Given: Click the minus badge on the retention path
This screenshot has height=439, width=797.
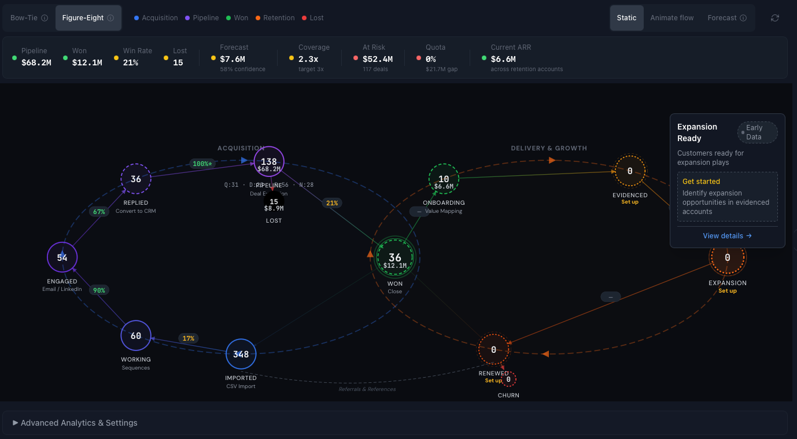Looking at the screenshot, I should [610, 296].
